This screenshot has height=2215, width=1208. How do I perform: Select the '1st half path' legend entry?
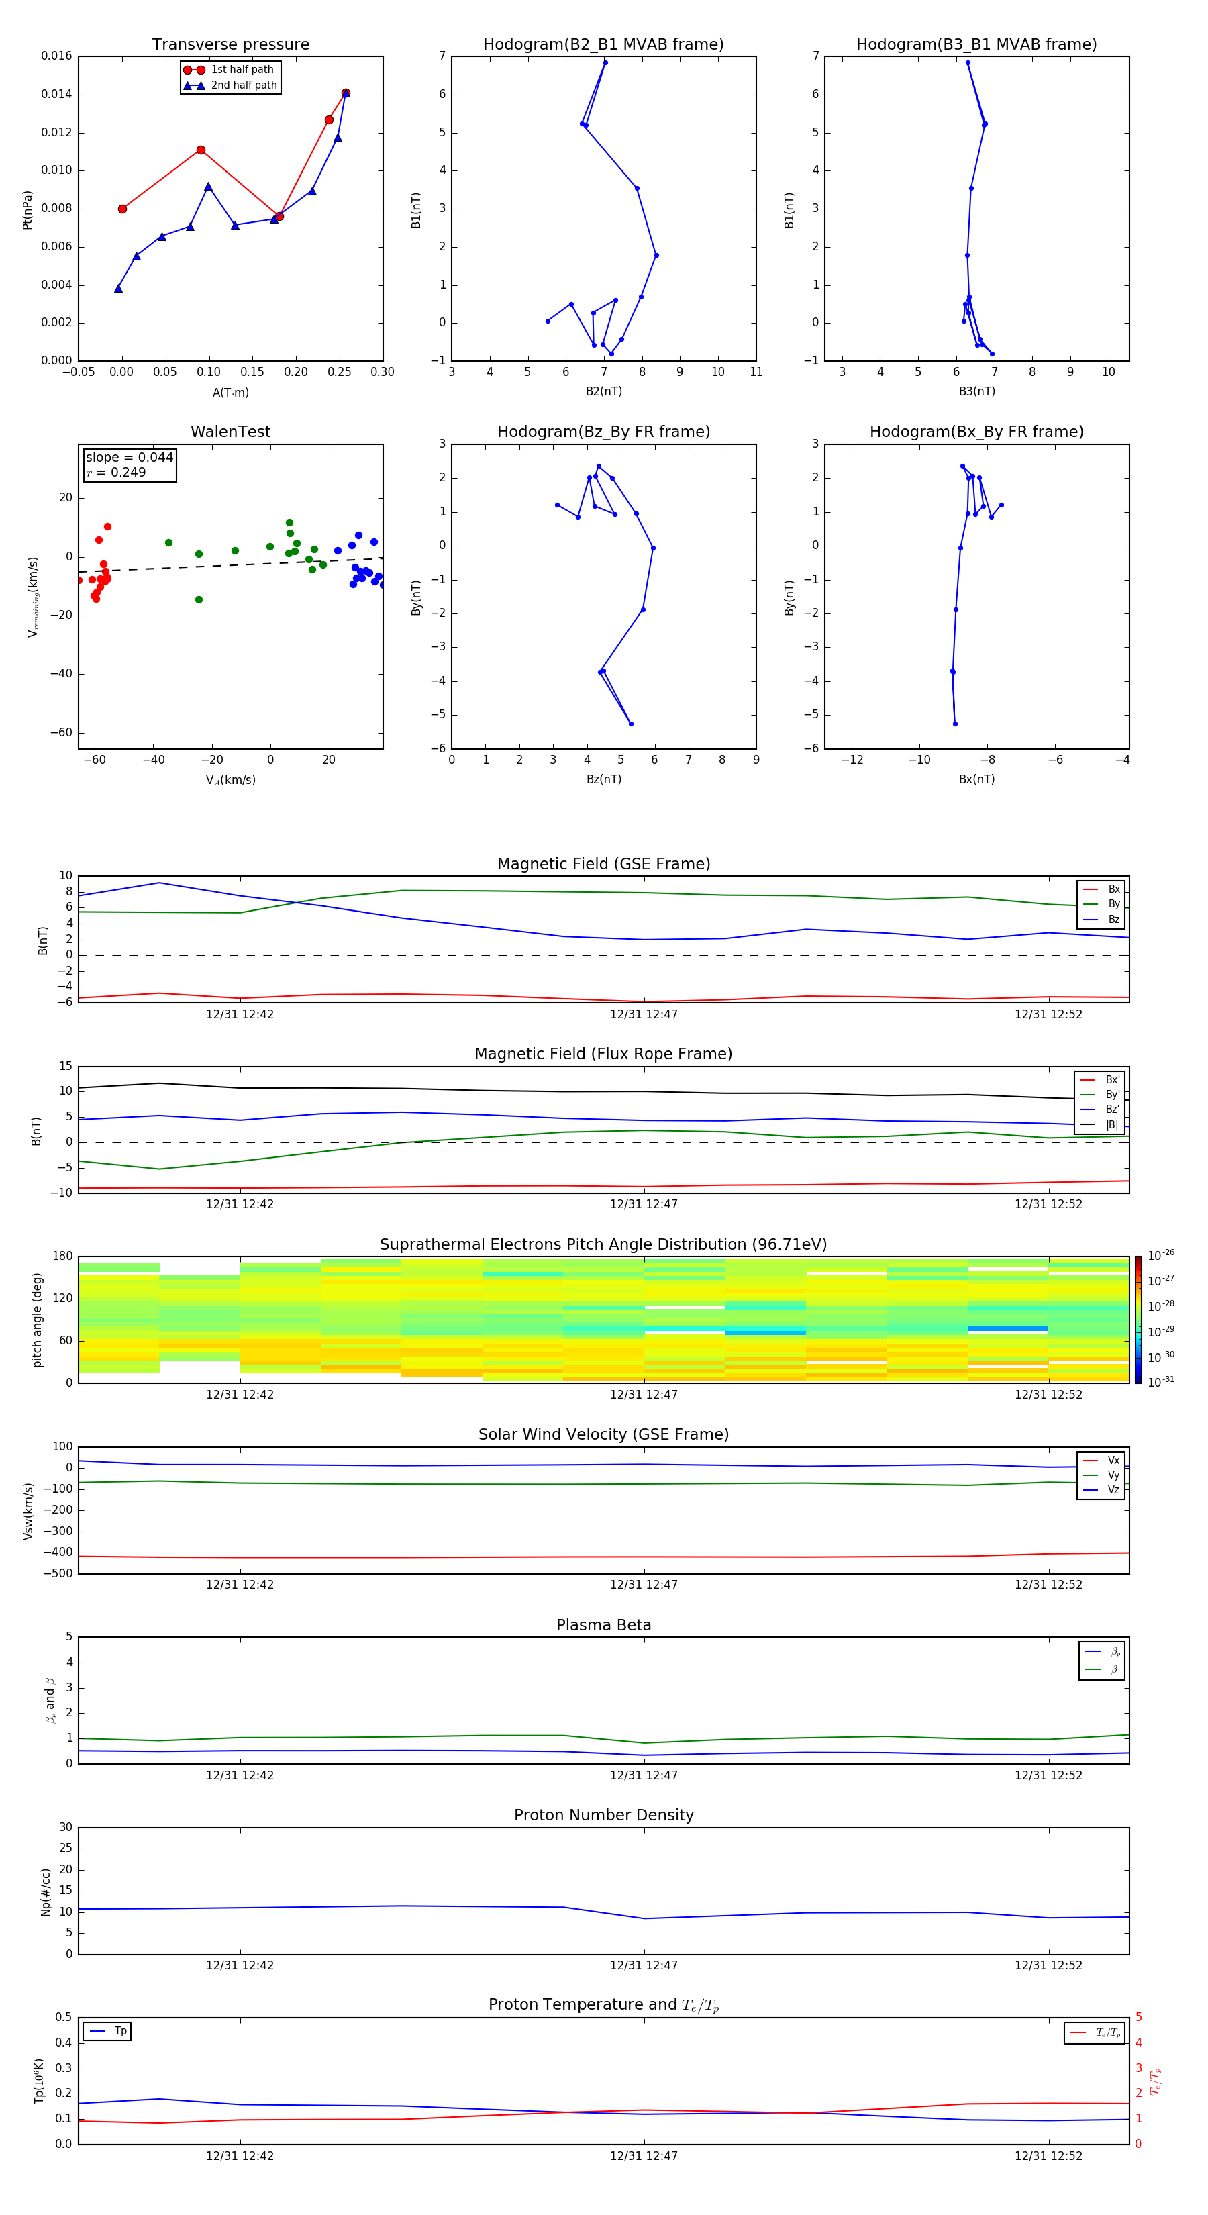point(230,70)
